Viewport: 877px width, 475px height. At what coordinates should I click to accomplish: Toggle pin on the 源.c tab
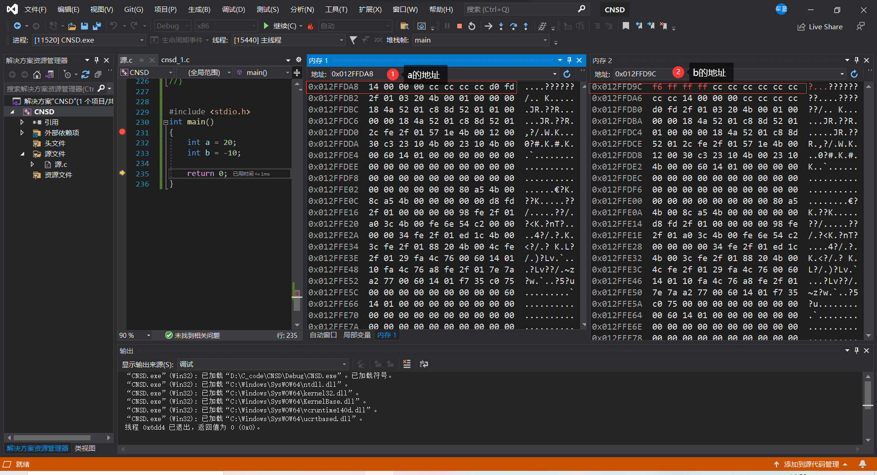coord(142,60)
